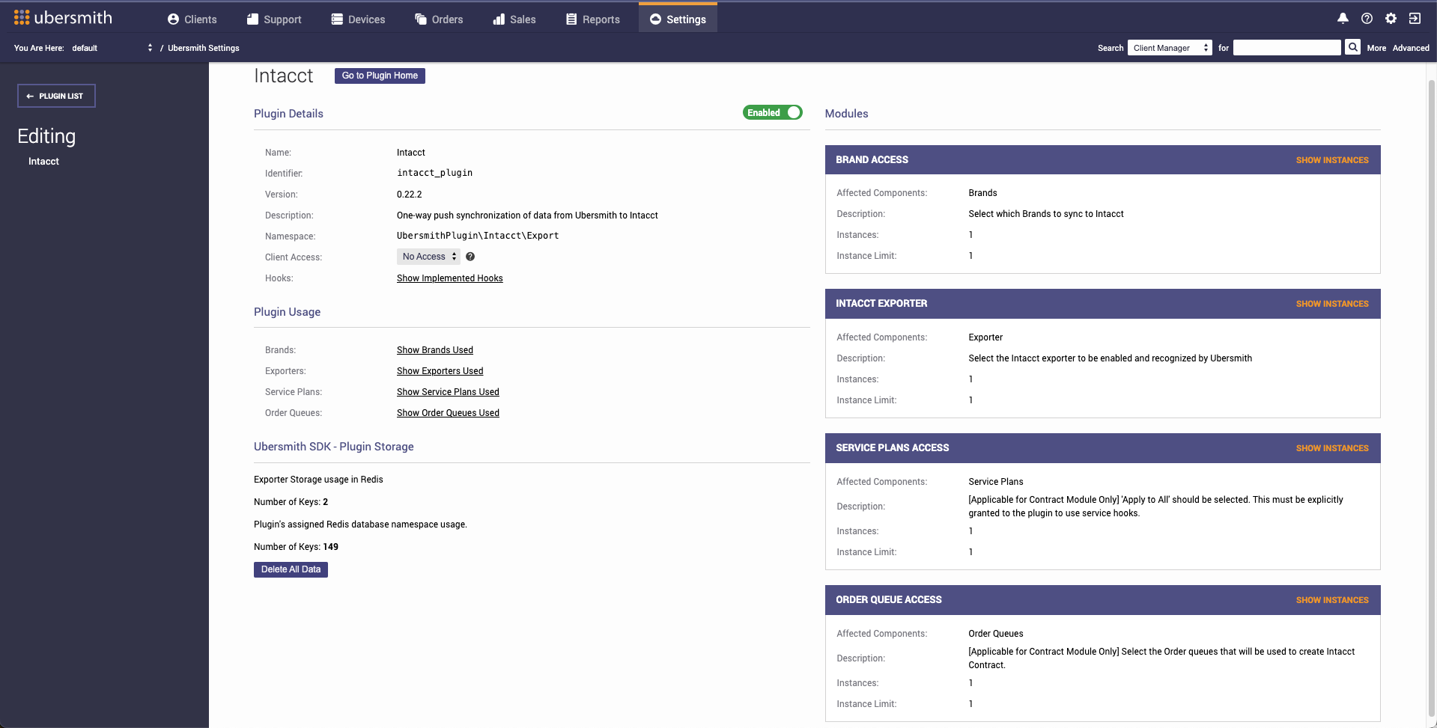The image size is (1437, 728).
Task: Click the Devices server icon
Action: click(x=337, y=19)
